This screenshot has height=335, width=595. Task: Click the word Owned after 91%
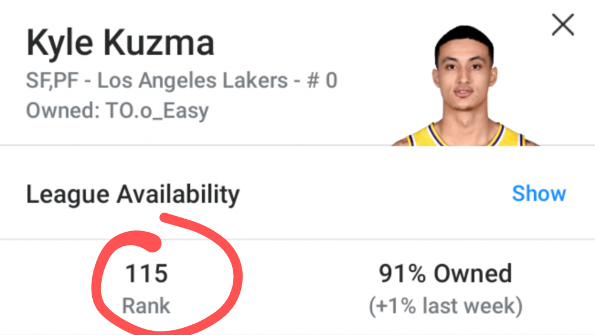click(472, 274)
